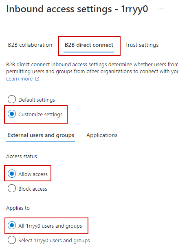Follow the Learn more link
This screenshot has width=178, height=248.
click(x=20, y=78)
